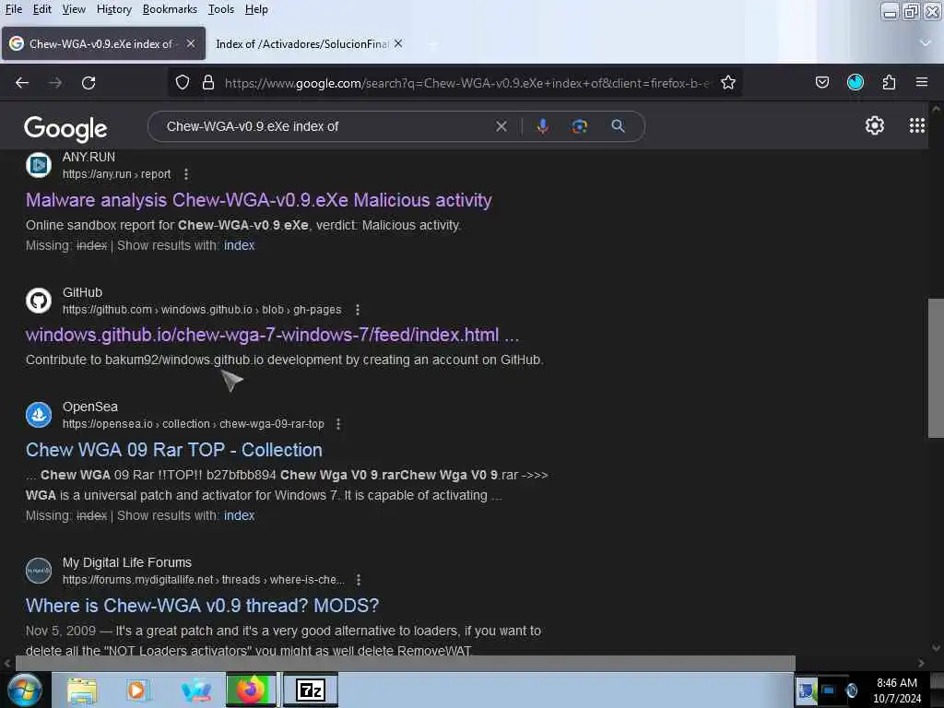
Task: Click the padlock site info icon
Action: click(x=208, y=82)
